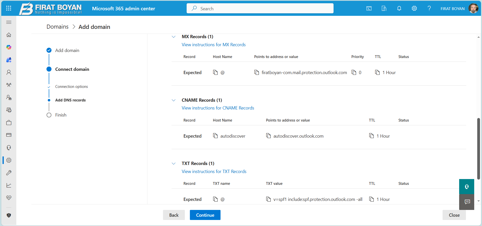The height and width of the screenshot is (226, 482).
Task: Click the Continue button
Action: point(205,215)
